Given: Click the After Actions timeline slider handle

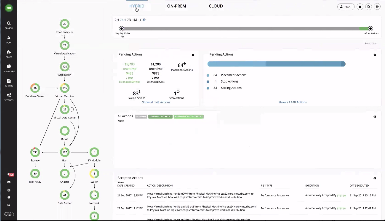Looking at the screenshot, I should [x=370, y=29].
